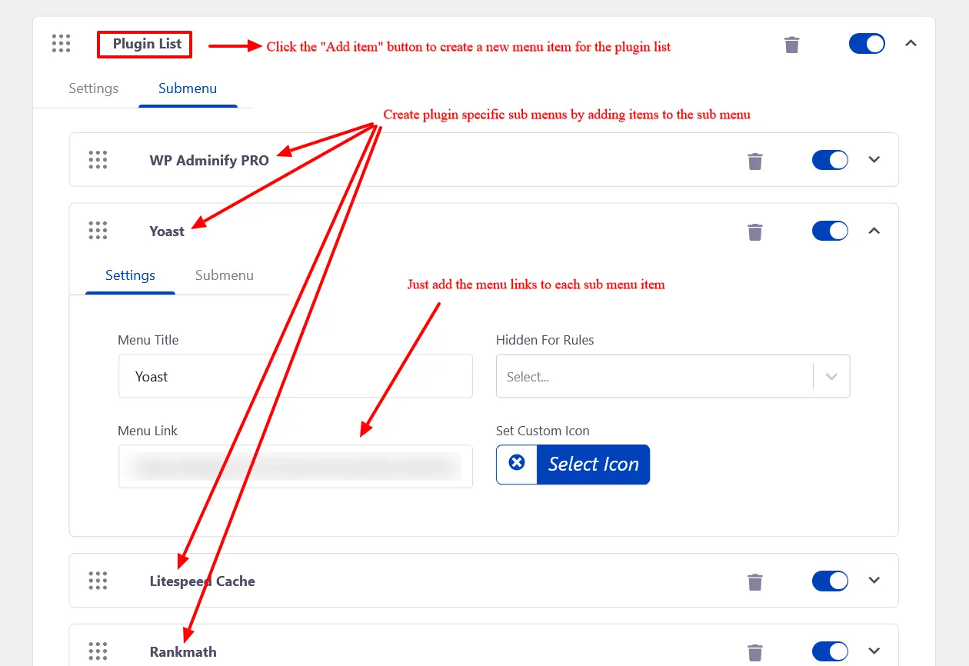Viewport: 969px width, 666px height.
Task: Open the Plugin List Settings tab
Action: click(x=93, y=88)
